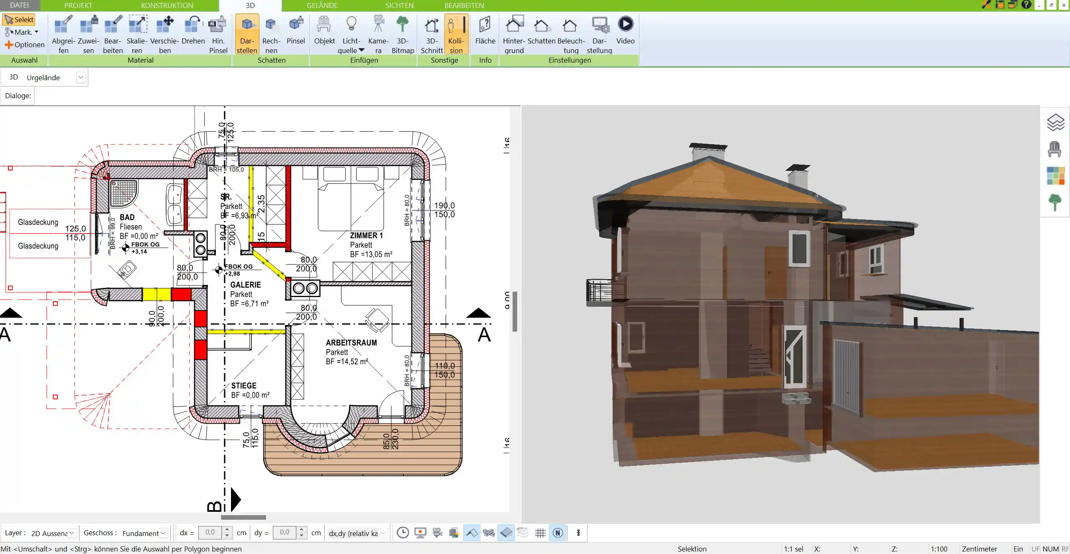Click the camera icon in bottom toolbar

click(437, 533)
